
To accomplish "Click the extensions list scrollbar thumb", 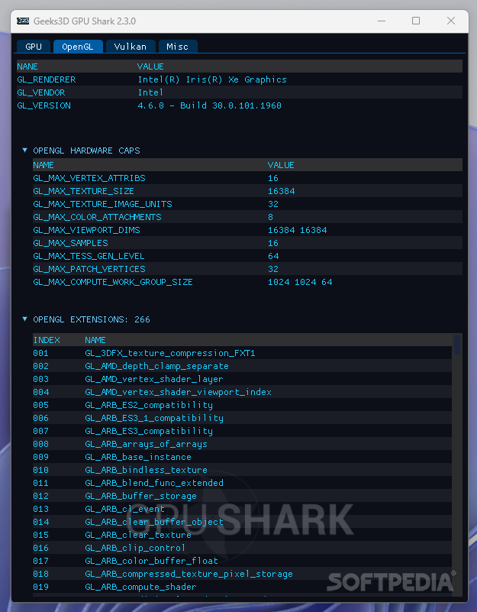I will tap(456, 345).
